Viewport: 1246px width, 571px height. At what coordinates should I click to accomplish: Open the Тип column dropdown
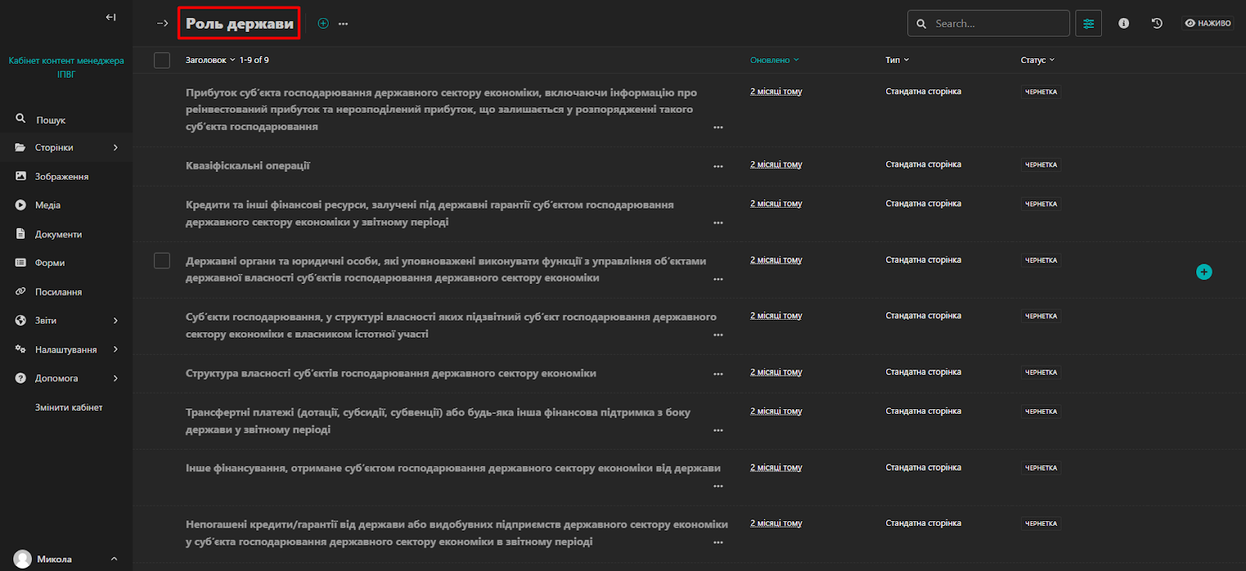point(897,60)
